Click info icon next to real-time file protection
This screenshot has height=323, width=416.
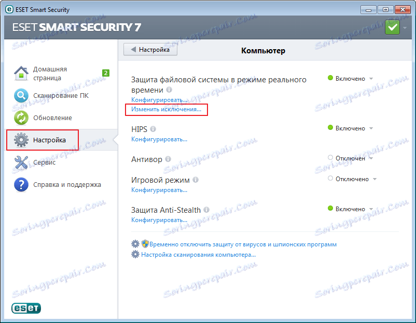(x=169, y=90)
